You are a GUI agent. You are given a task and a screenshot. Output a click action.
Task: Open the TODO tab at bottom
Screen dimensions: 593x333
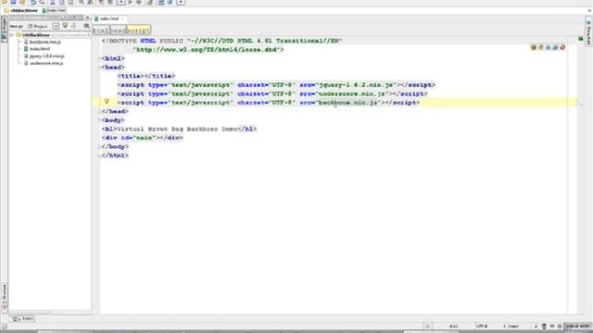tap(23, 318)
